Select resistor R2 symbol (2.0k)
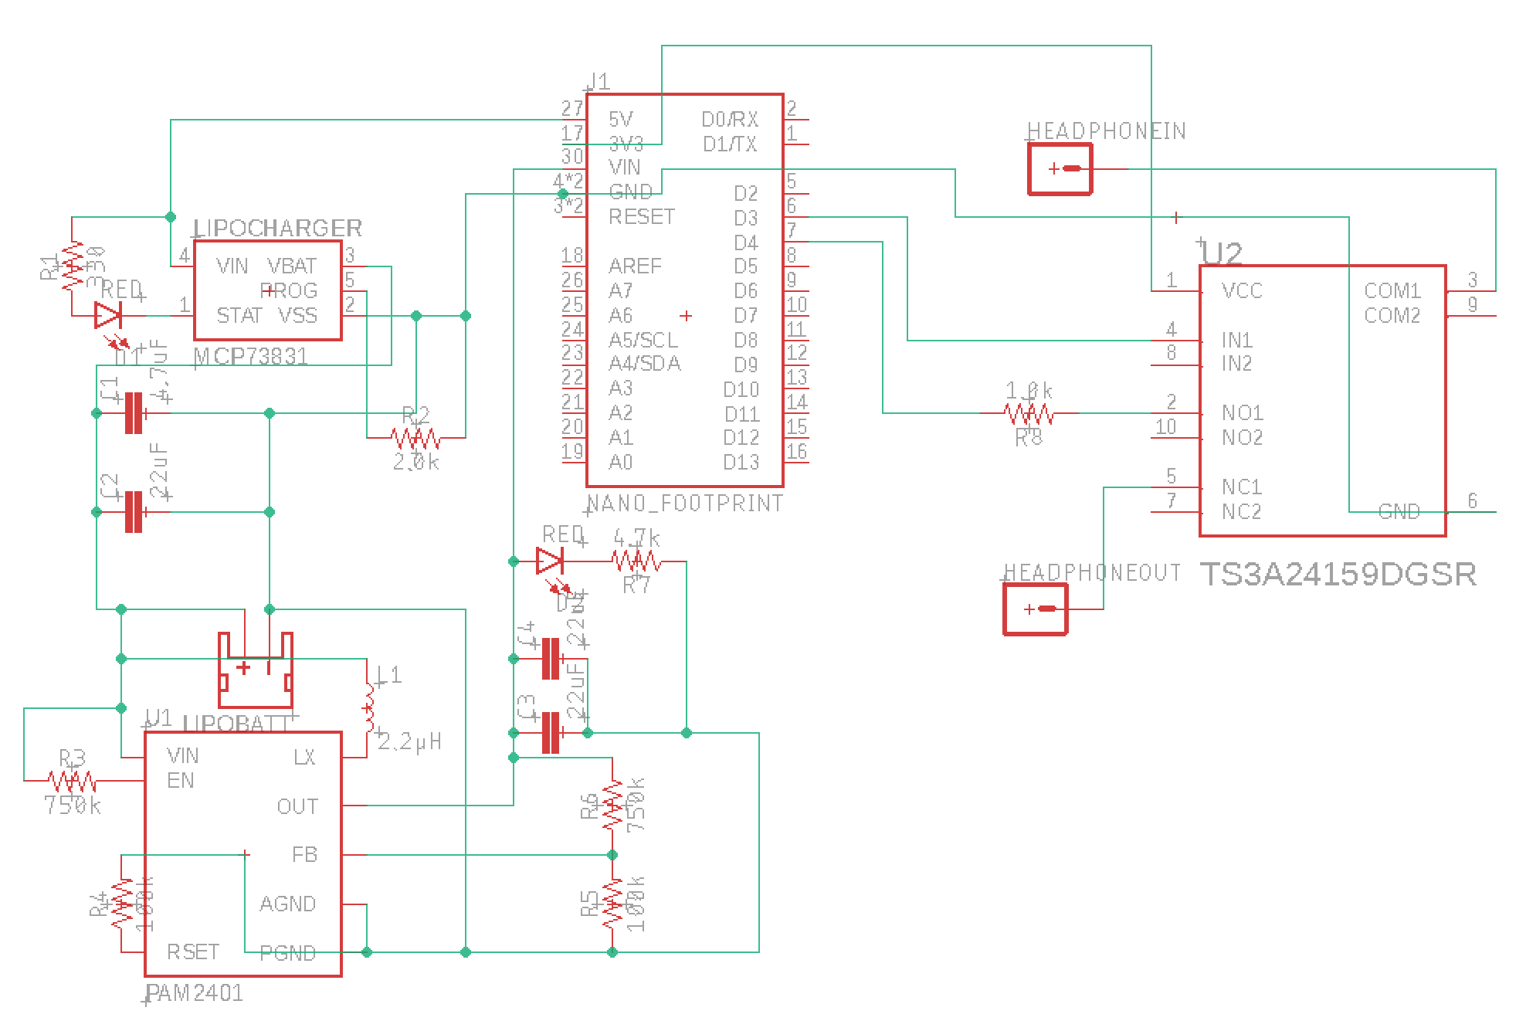This screenshot has width=1526, height=1021. (416, 439)
